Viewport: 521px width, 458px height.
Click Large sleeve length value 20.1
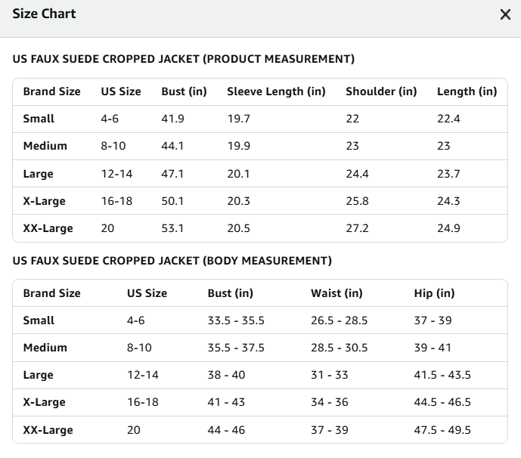[238, 174]
